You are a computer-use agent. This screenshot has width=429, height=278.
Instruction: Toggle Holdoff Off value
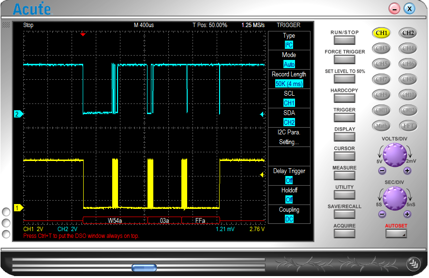tap(289, 200)
